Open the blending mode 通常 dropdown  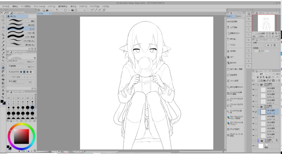pyautogui.click(x=262, y=74)
